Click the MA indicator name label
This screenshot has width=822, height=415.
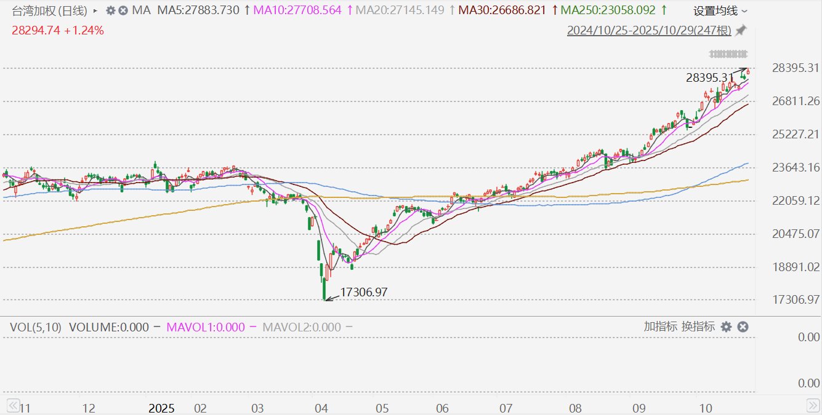(x=142, y=10)
